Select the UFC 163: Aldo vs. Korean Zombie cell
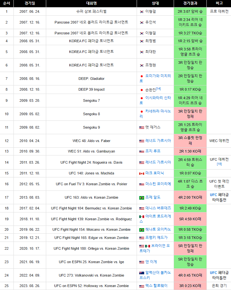 tap(91, 197)
